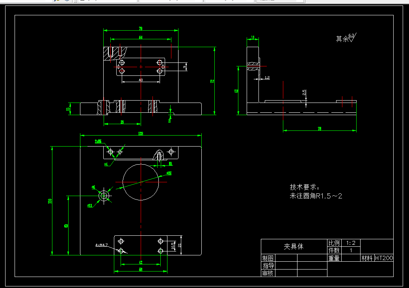Select the 13 base thickness dimension

coord(69,109)
